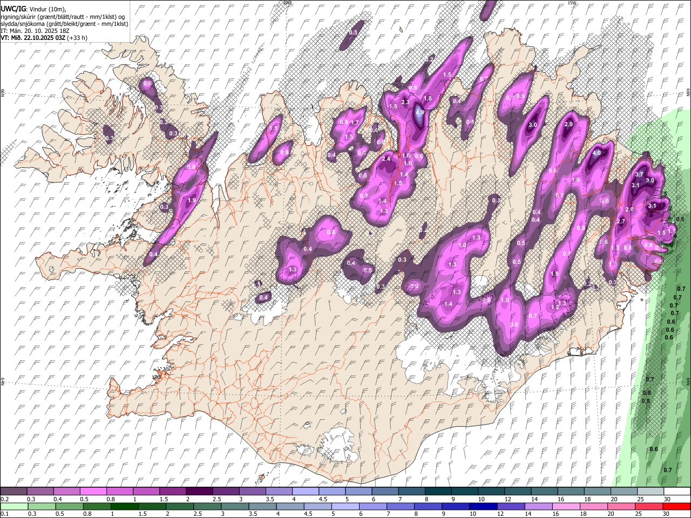
Task: Click the 'slydda/snjókoma' legend description line
Action: click(64, 24)
